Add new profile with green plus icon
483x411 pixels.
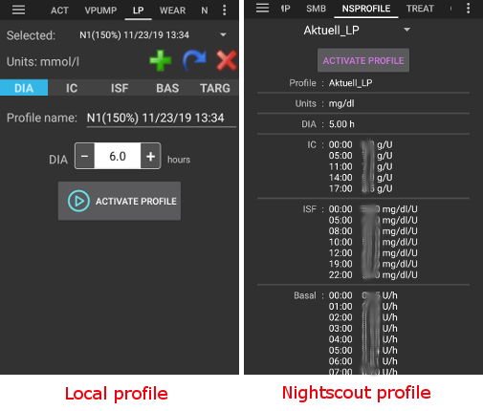coord(161,60)
